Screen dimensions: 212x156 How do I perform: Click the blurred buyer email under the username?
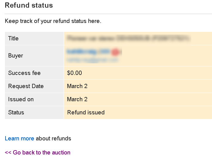click(x=92, y=60)
